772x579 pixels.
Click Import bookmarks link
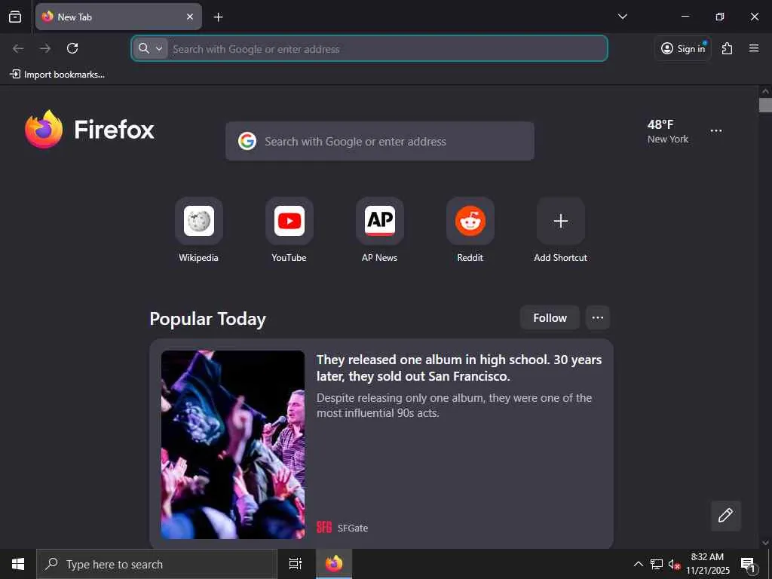(x=57, y=75)
